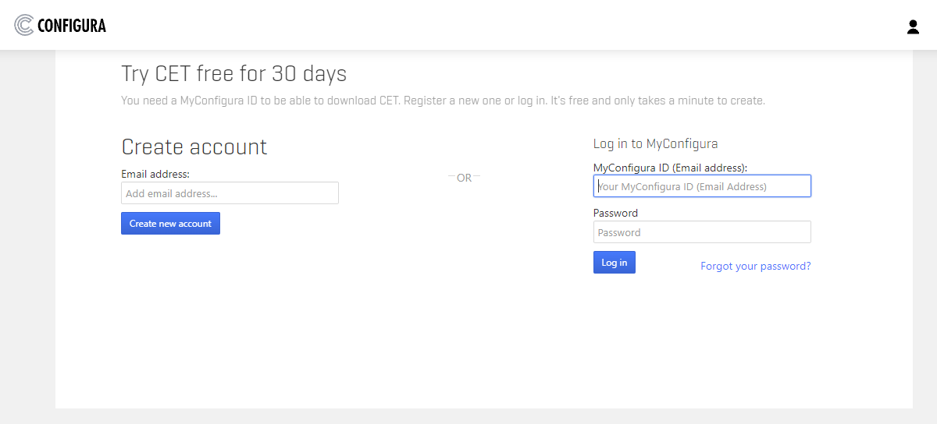Click blank header space beside the logo

click(x=468, y=26)
